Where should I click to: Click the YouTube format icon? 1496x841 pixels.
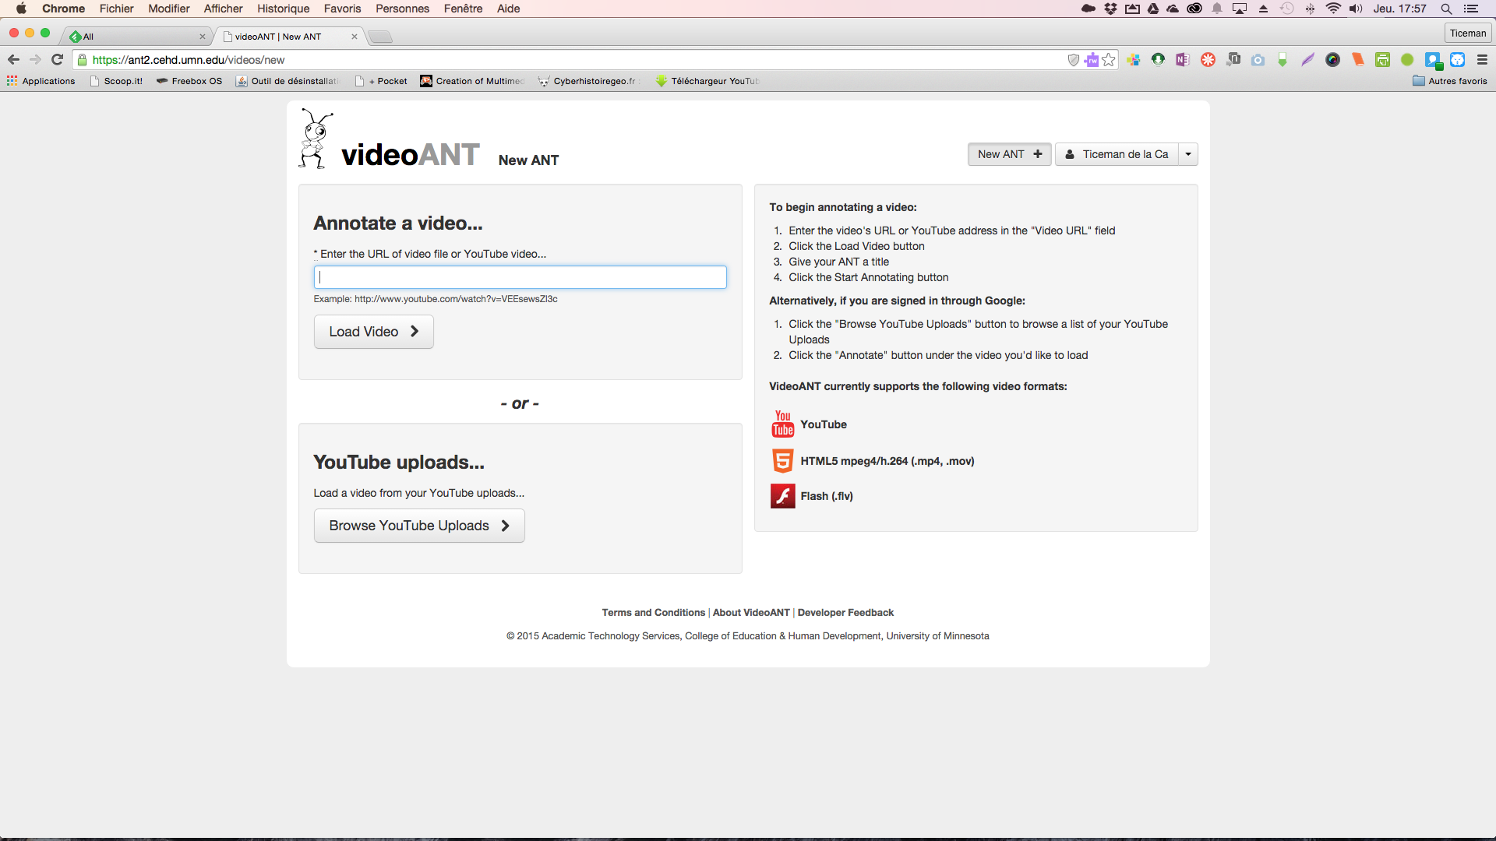(x=782, y=424)
